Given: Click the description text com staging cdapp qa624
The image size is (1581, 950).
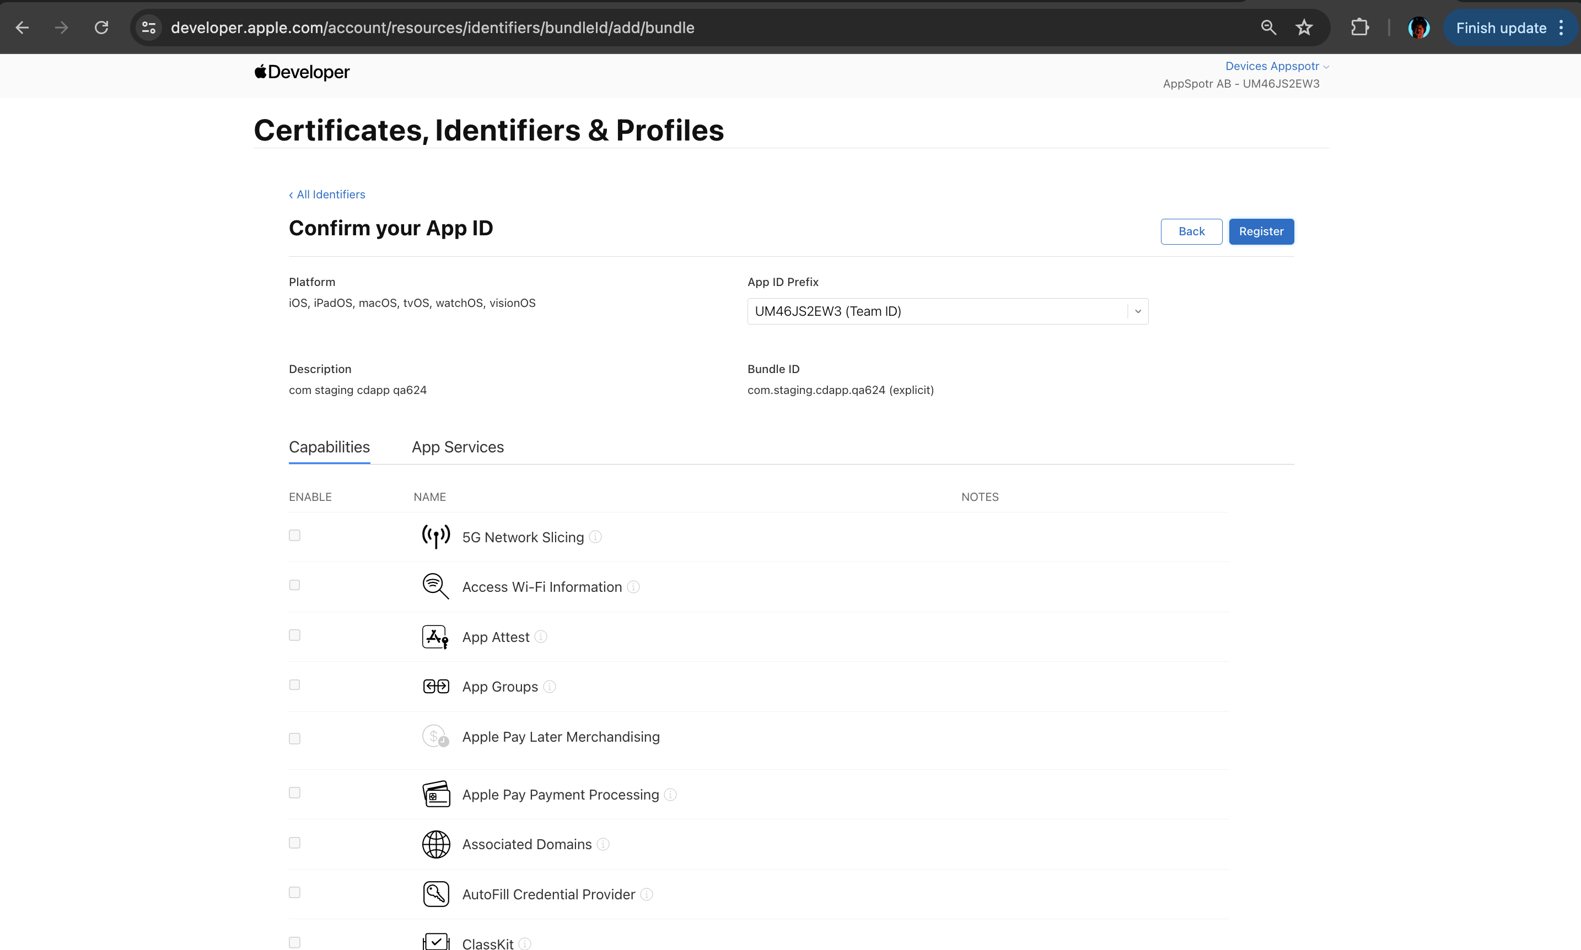Looking at the screenshot, I should (357, 390).
